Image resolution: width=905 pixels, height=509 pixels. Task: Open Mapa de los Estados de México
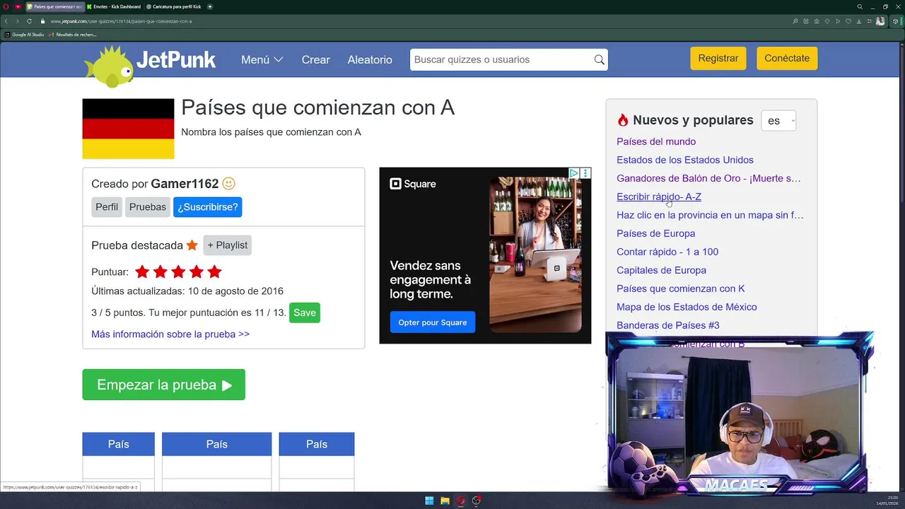pos(687,307)
